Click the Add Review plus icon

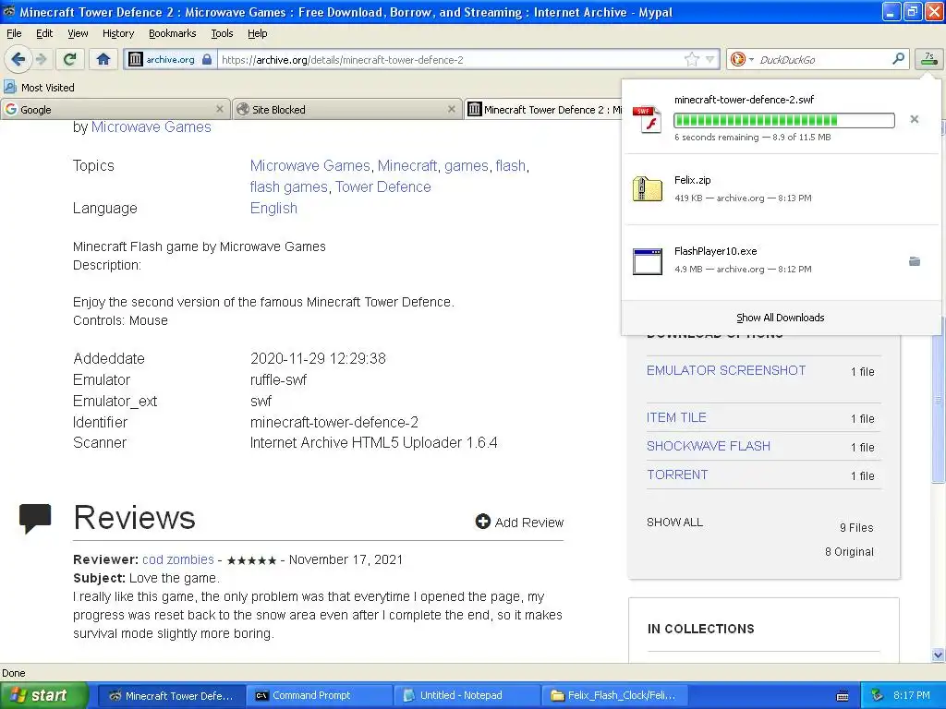click(482, 522)
